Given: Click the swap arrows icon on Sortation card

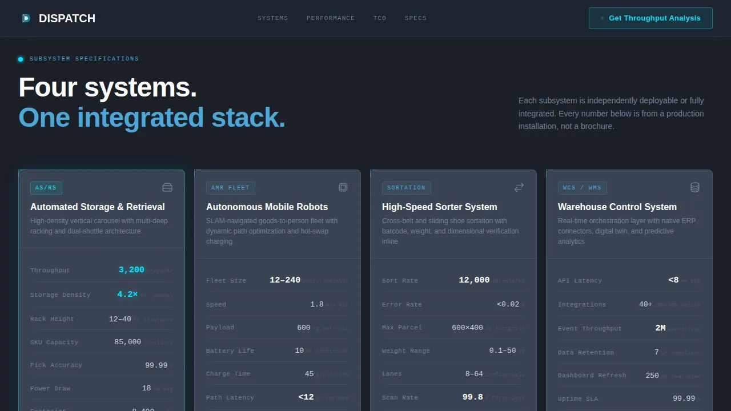Looking at the screenshot, I should point(519,187).
